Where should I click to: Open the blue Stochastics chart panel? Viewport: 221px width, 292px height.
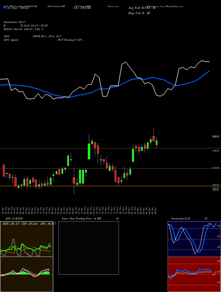pyautogui.click(x=194, y=239)
